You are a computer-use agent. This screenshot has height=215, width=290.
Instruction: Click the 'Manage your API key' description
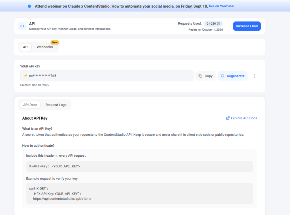70,29
